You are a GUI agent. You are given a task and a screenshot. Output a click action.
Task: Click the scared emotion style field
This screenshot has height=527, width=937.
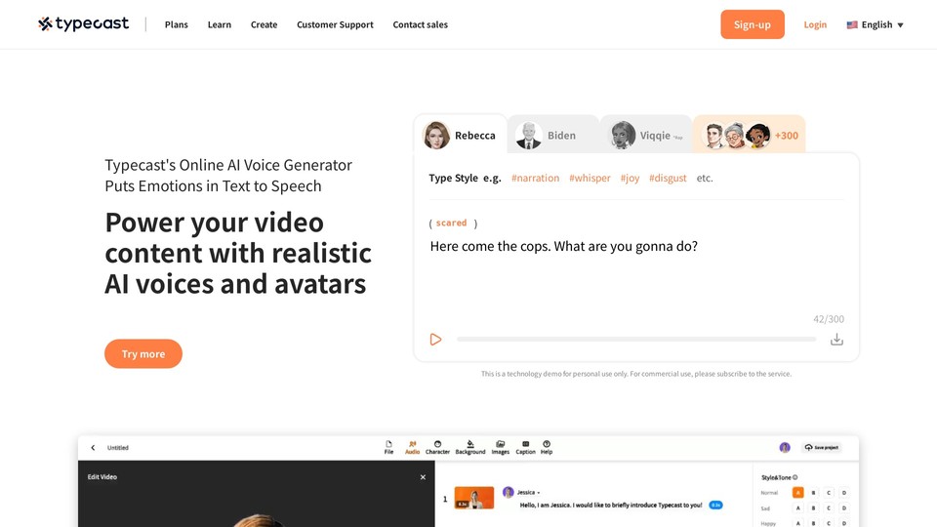click(453, 223)
